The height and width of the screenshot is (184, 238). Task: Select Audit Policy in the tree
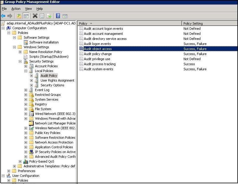[x=49, y=76]
